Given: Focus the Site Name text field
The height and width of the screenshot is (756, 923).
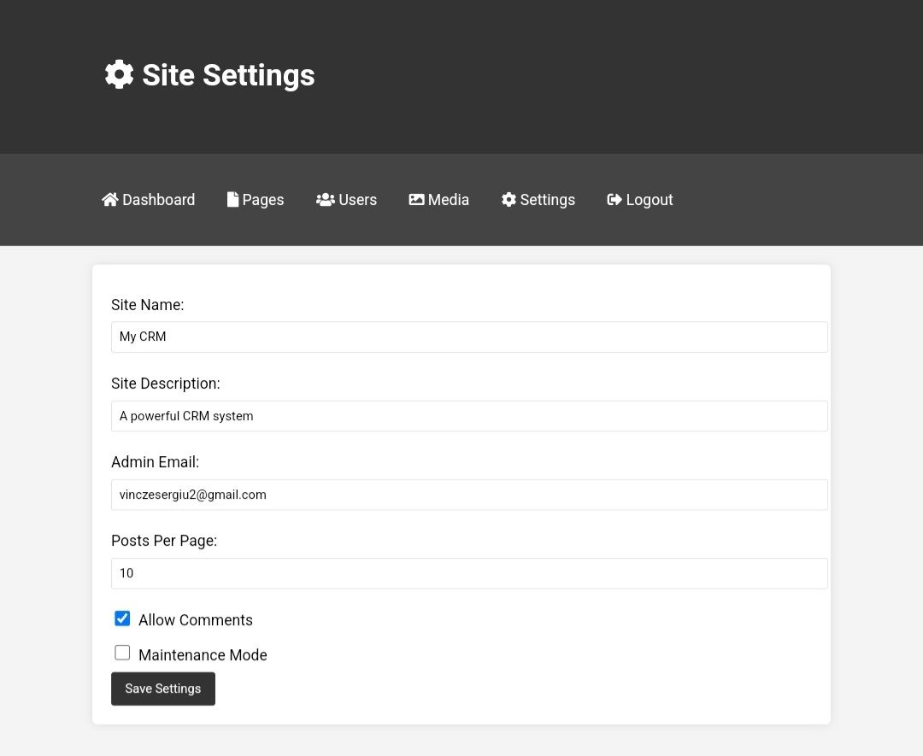Looking at the screenshot, I should point(469,337).
